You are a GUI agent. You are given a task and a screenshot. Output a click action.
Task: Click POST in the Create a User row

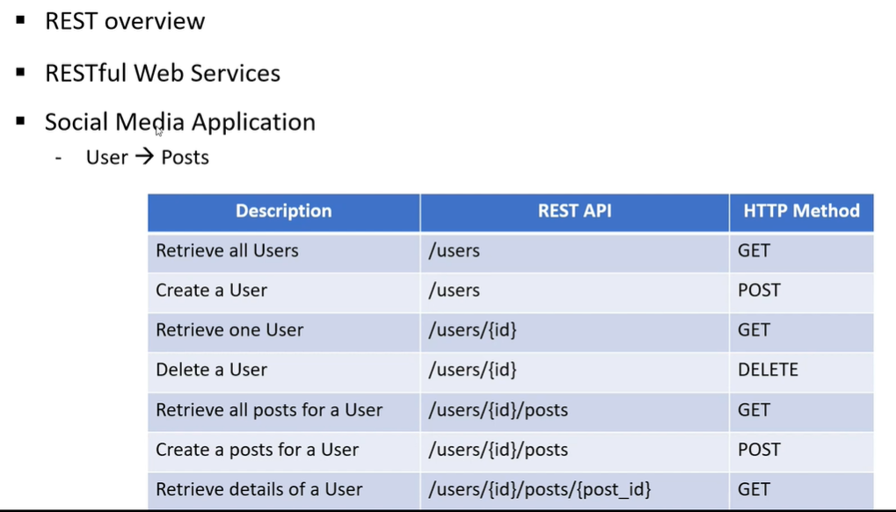pyautogui.click(x=759, y=291)
